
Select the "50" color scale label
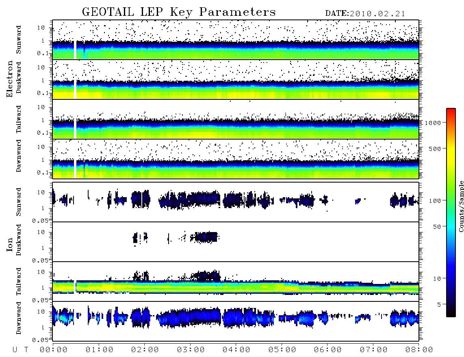pyautogui.click(x=437, y=227)
